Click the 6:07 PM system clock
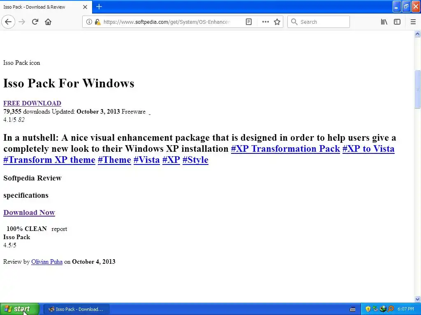The height and width of the screenshot is (315, 421). point(406,309)
